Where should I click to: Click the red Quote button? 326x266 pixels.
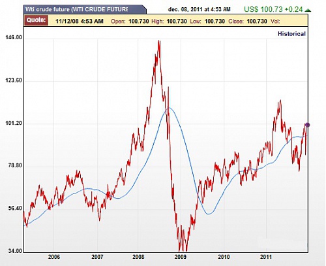pyautogui.click(x=36, y=20)
